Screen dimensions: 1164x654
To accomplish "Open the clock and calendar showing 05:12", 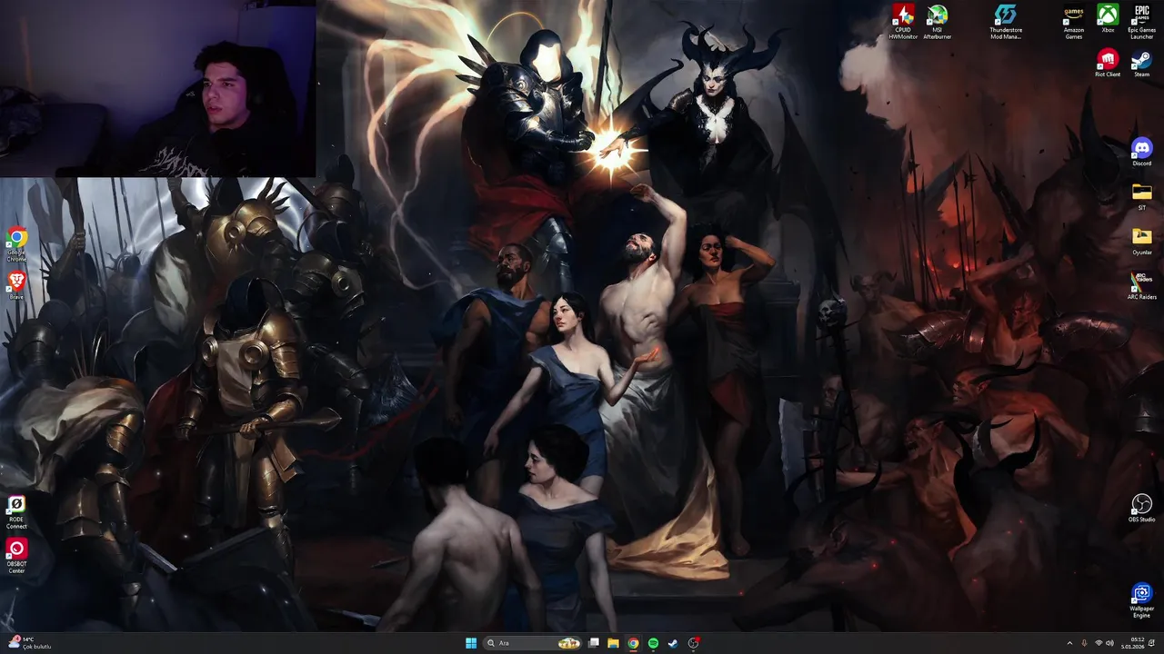I will (1133, 643).
